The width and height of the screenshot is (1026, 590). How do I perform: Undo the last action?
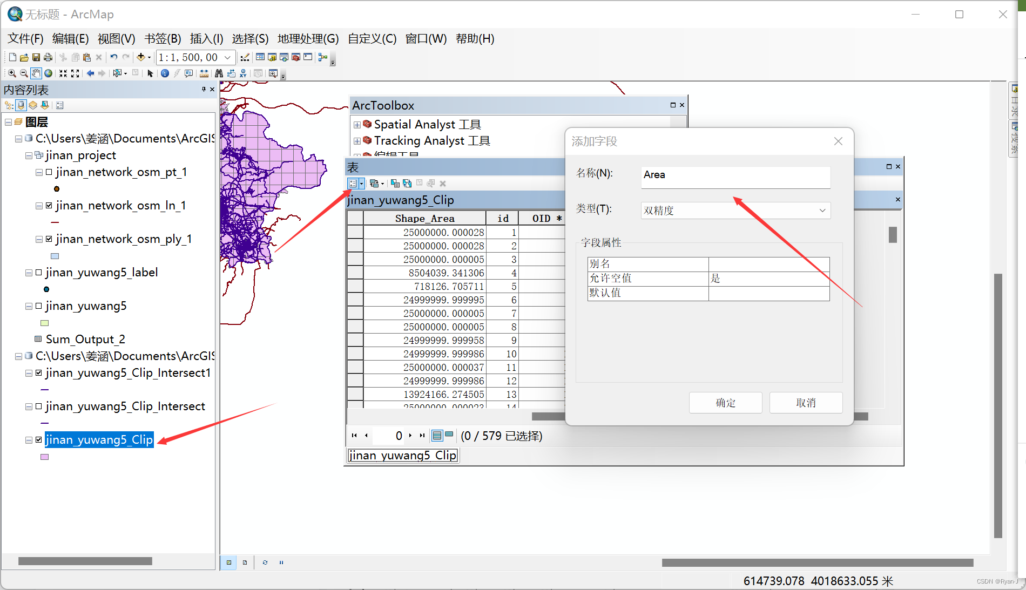click(114, 57)
